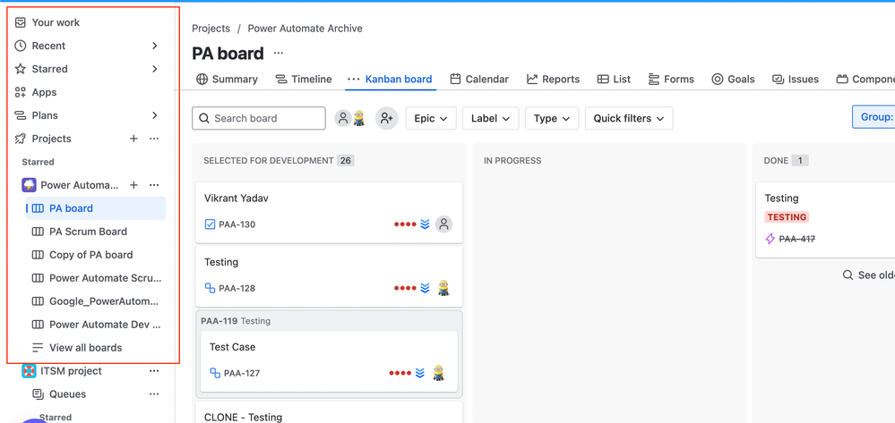Switch to Timeline tab
The width and height of the screenshot is (895, 423).
coord(303,80)
